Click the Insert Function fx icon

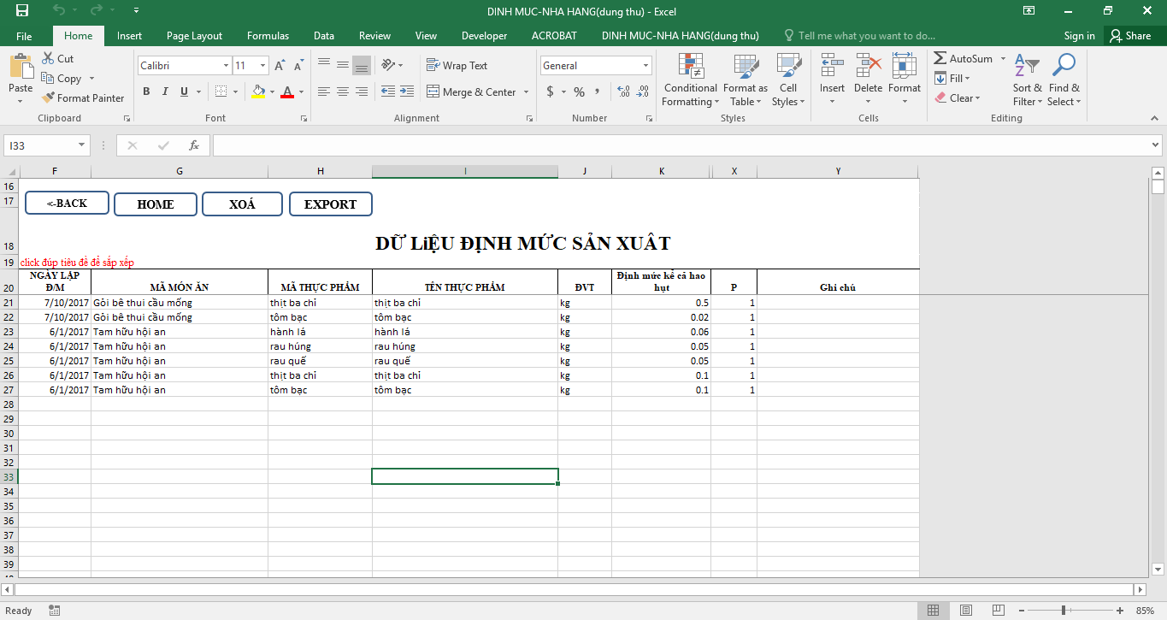point(194,145)
